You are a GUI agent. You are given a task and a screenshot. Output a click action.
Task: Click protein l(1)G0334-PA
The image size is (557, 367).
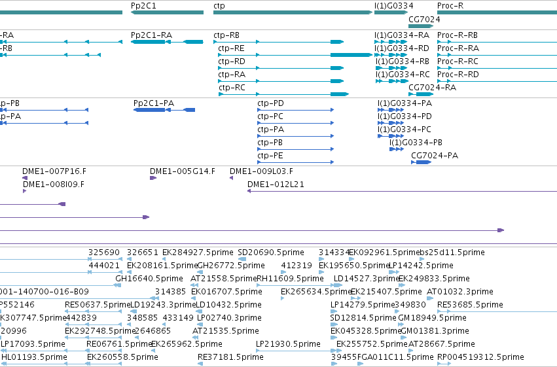405,103
